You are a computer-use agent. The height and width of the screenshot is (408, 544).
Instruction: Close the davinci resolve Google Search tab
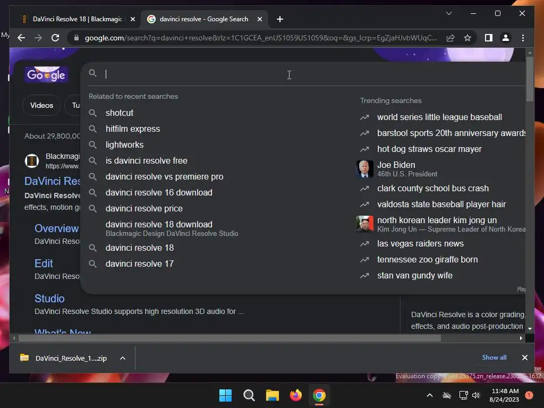(259, 19)
